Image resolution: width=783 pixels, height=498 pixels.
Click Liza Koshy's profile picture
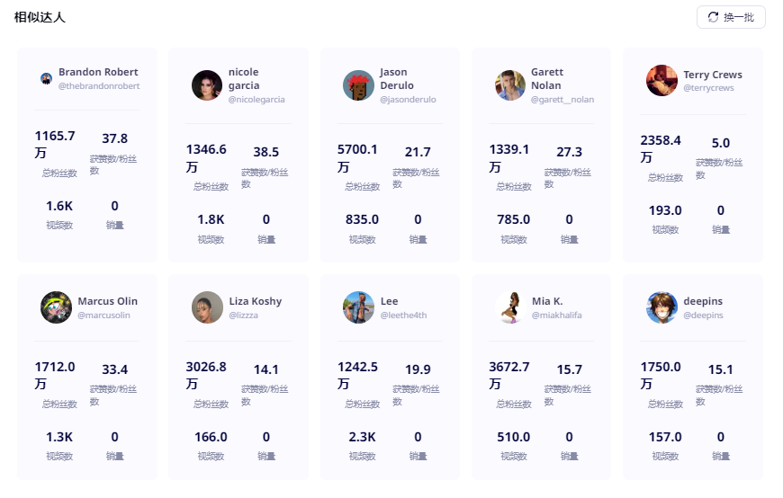point(207,307)
